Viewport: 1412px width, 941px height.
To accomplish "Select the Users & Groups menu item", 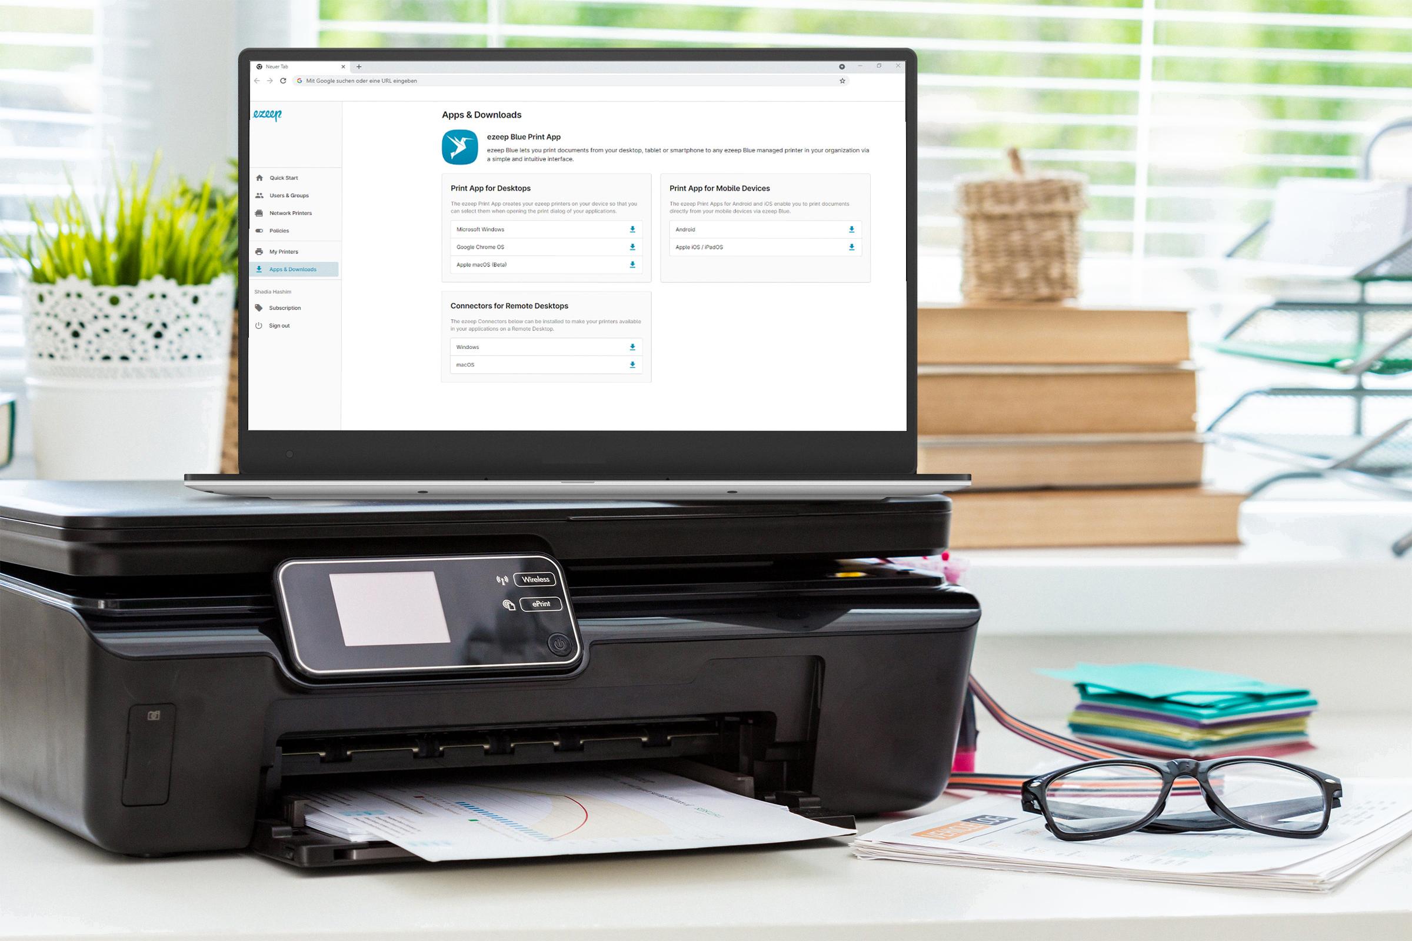I will coord(290,195).
